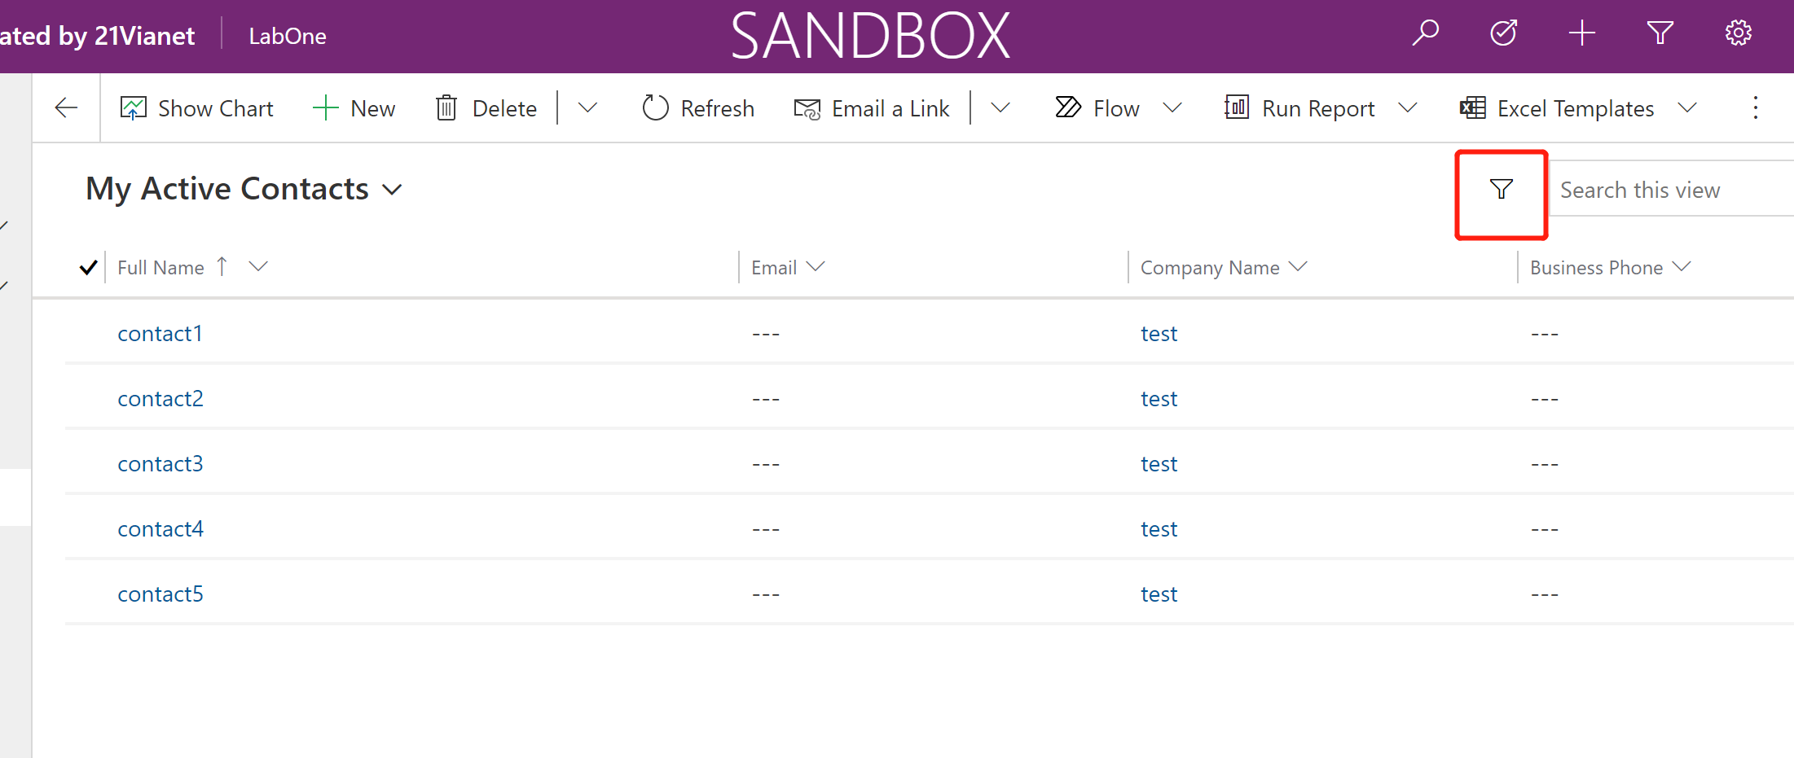Open Settings gear in the top bar
The width and height of the screenshot is (1794, 758).
click(x=1737, y=33)
